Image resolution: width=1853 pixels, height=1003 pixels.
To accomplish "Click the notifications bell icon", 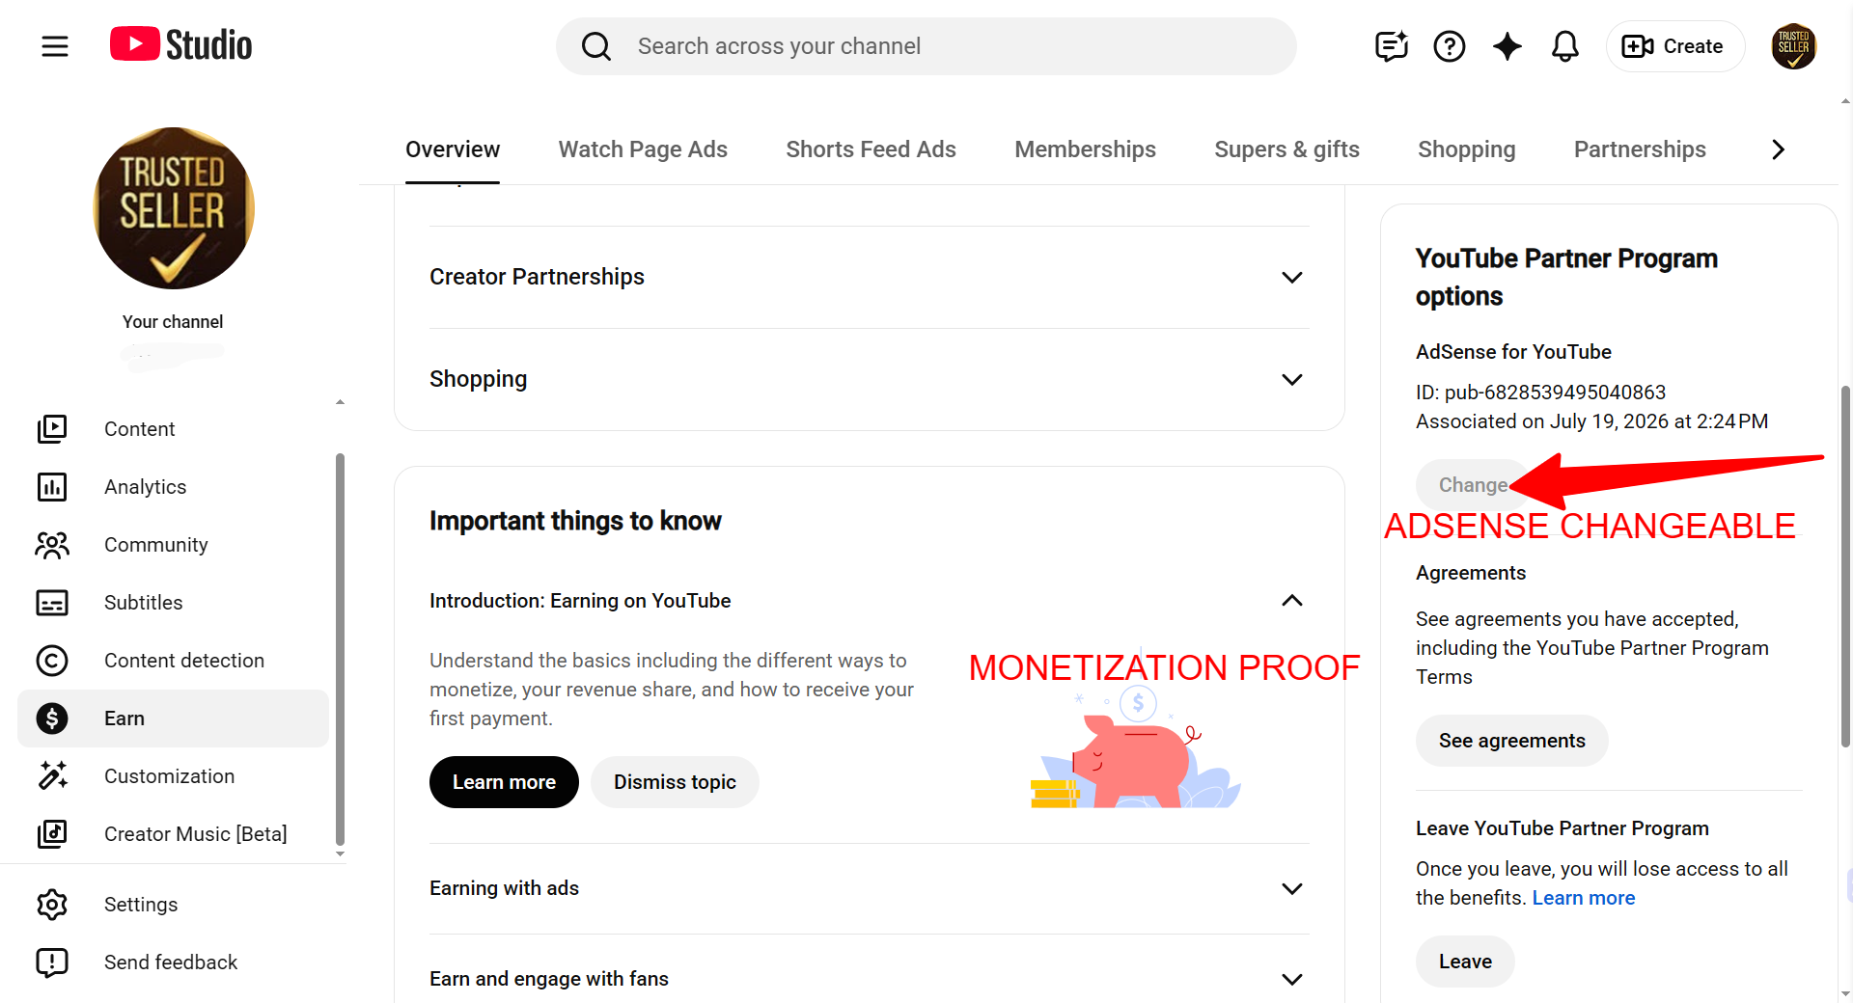I will click(1564, 45).
